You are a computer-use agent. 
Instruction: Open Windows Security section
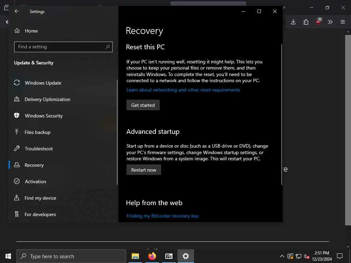[44, 116]
